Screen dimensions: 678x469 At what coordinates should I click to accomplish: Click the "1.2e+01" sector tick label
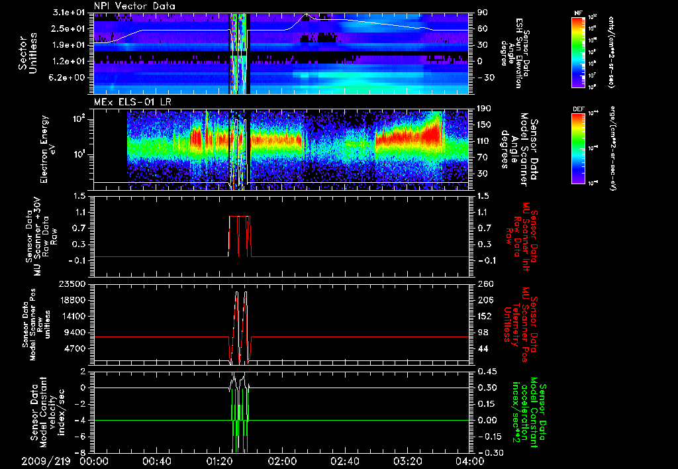(x=69, y=62)
